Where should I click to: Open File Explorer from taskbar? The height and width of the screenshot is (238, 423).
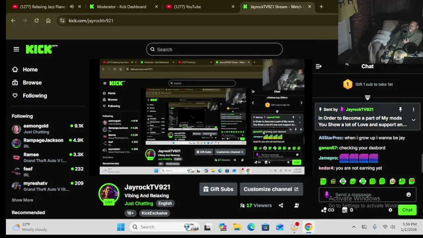(x=237, y=227)
